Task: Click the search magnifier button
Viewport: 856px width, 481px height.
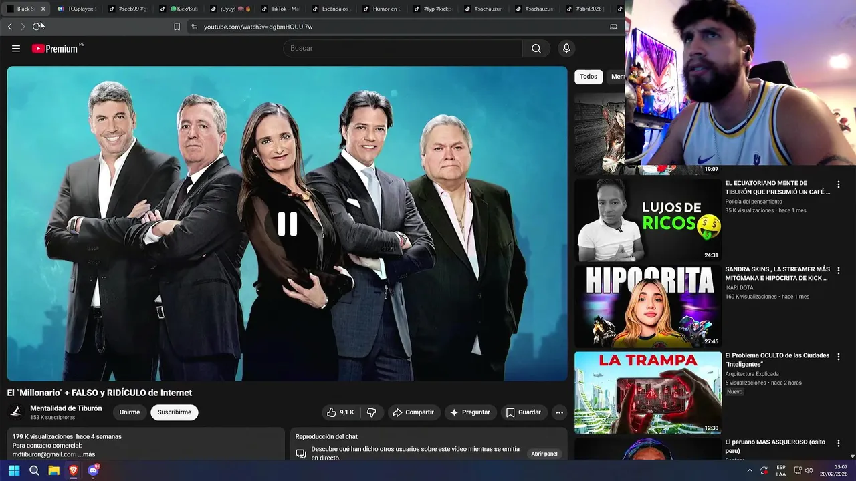Action: [536, 48]
